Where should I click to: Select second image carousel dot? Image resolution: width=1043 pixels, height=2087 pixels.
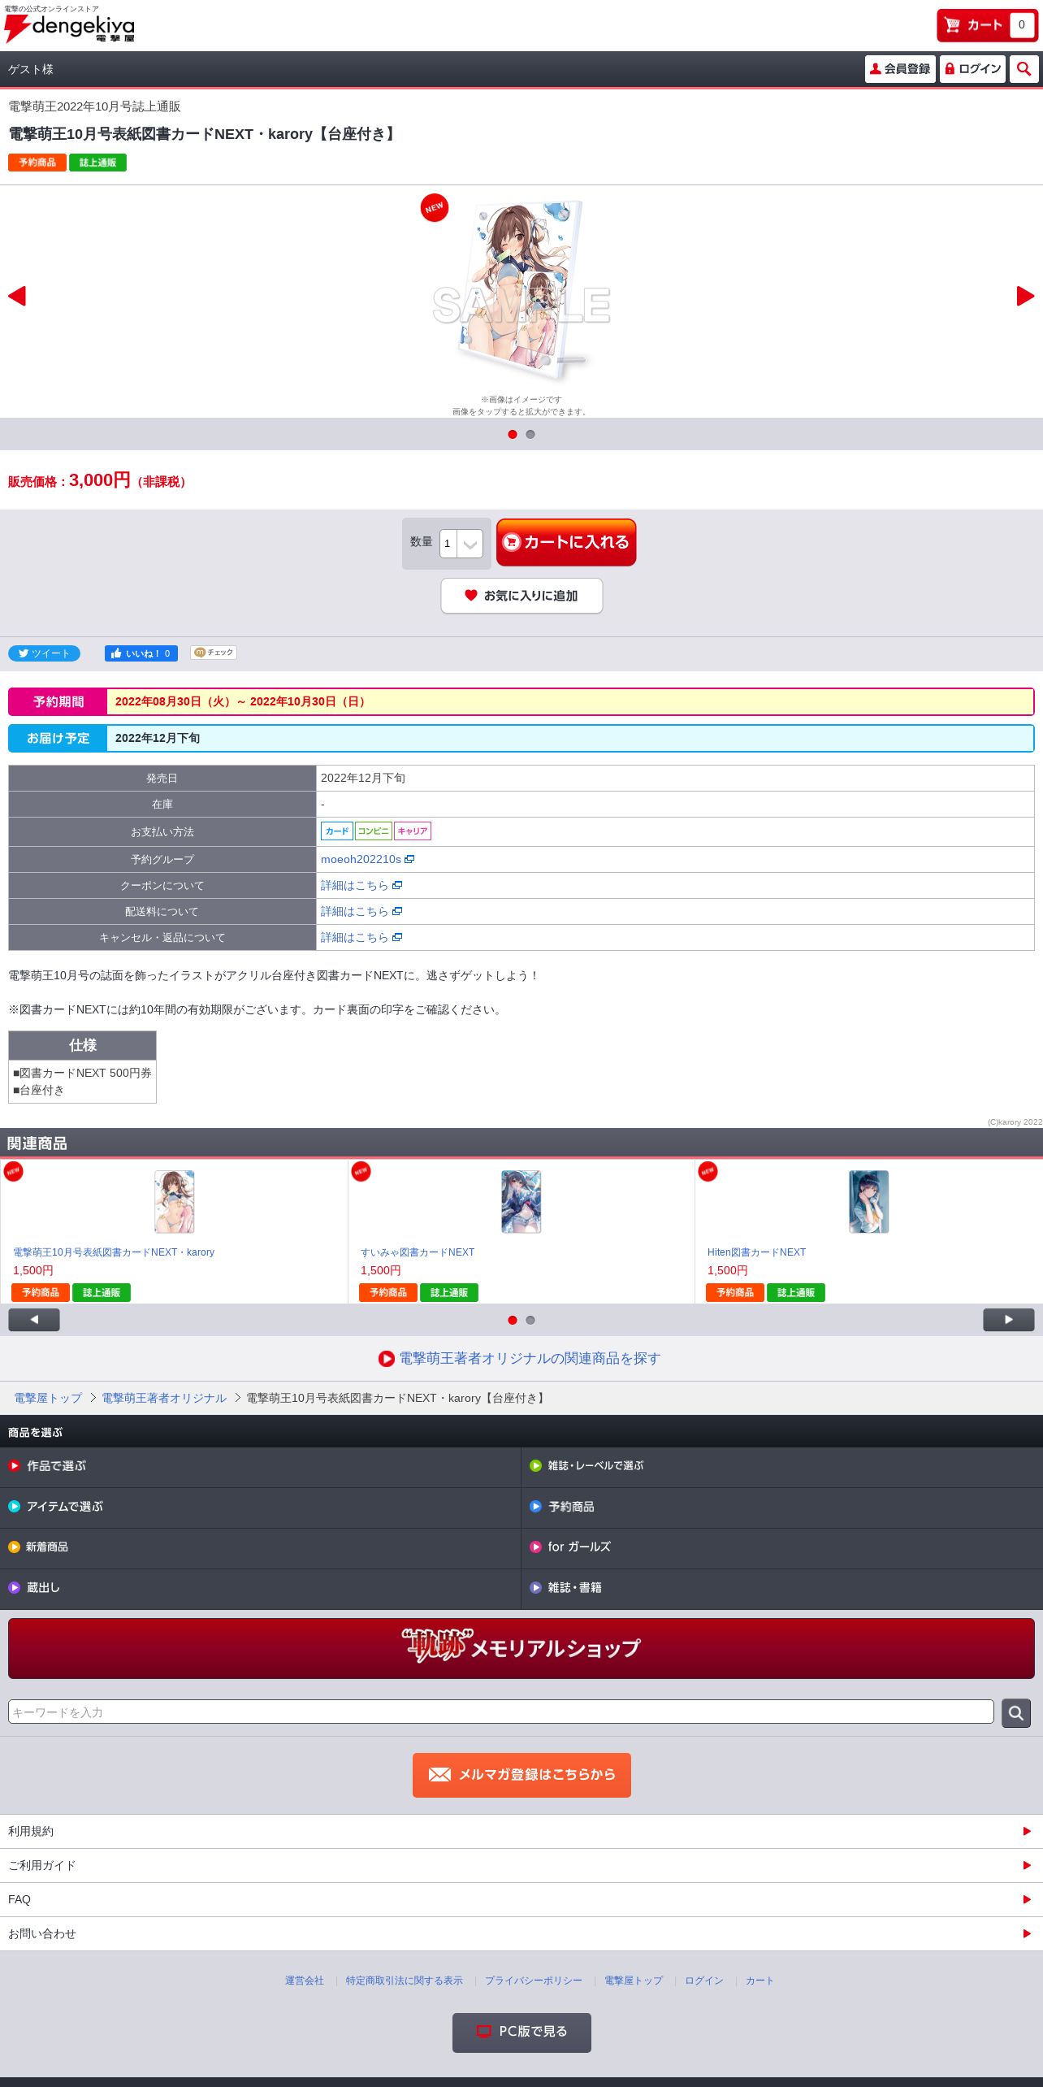coord(530,434)
